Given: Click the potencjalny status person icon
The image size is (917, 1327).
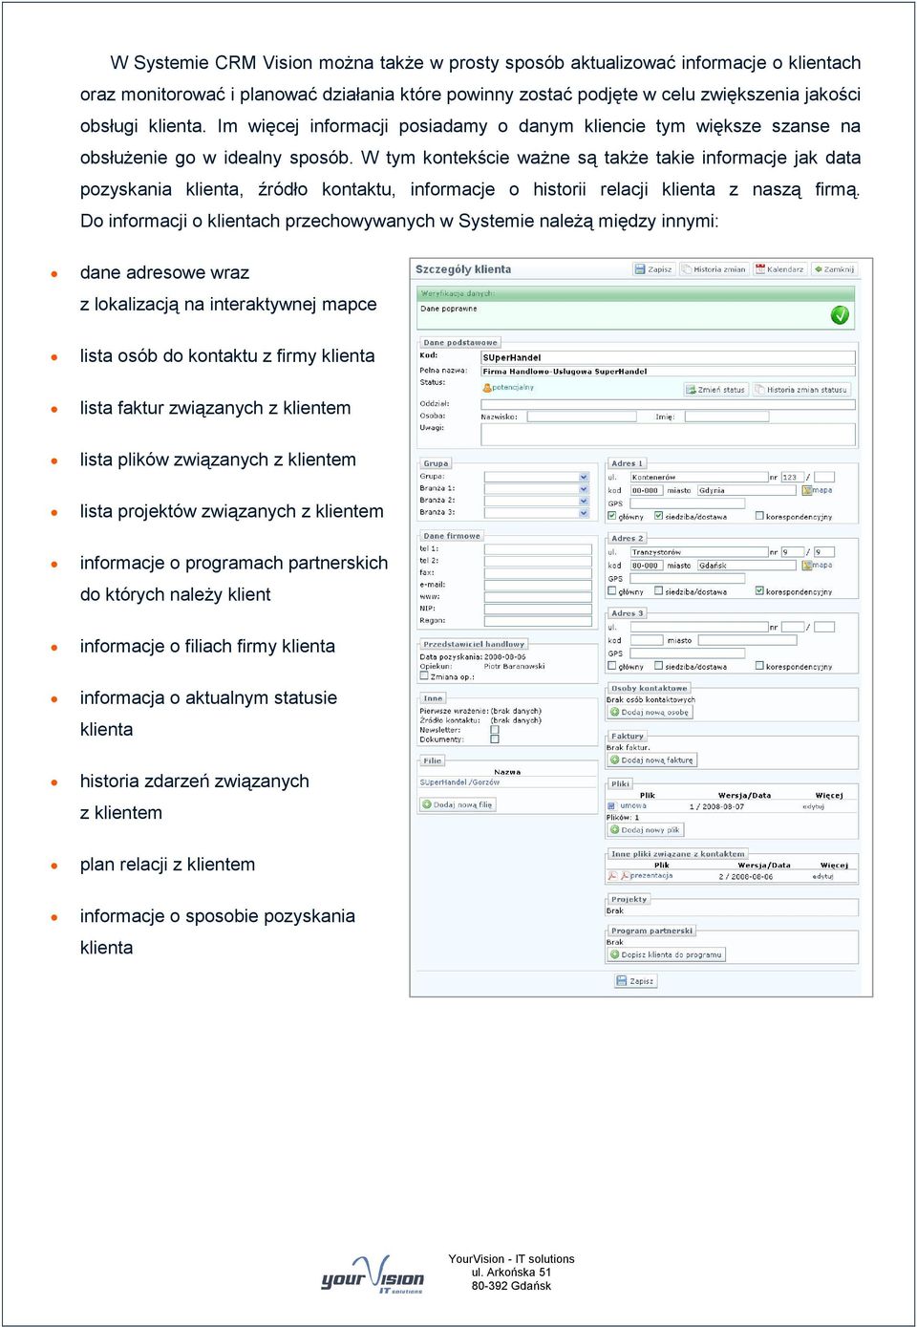Looking at the screenshot, I should tap(487, 388).
